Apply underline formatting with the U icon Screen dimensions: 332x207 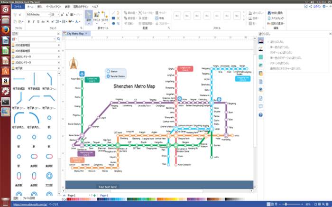tap(38, 21)
